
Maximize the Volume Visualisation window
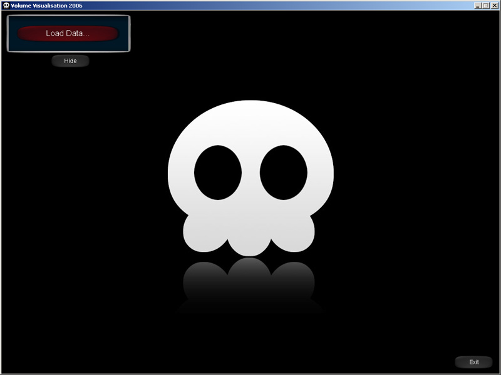(x=486, y=6)
